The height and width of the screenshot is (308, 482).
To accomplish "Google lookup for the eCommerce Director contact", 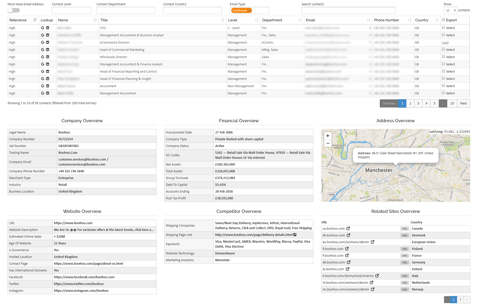I will click(x=43, y=43).
